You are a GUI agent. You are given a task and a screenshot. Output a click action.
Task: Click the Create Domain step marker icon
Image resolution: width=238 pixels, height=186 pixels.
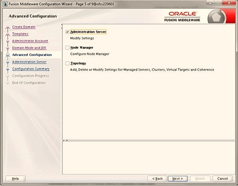click(8, 27)
